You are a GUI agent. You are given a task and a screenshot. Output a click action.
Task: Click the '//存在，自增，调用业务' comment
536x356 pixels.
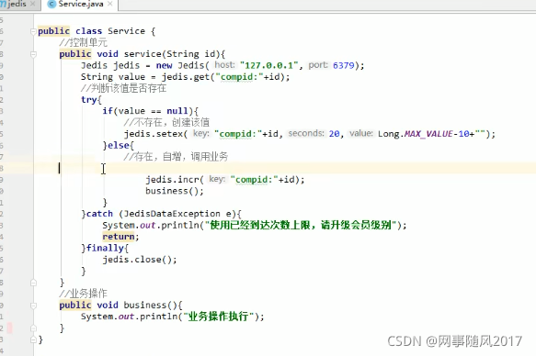[x=176, y=157]
